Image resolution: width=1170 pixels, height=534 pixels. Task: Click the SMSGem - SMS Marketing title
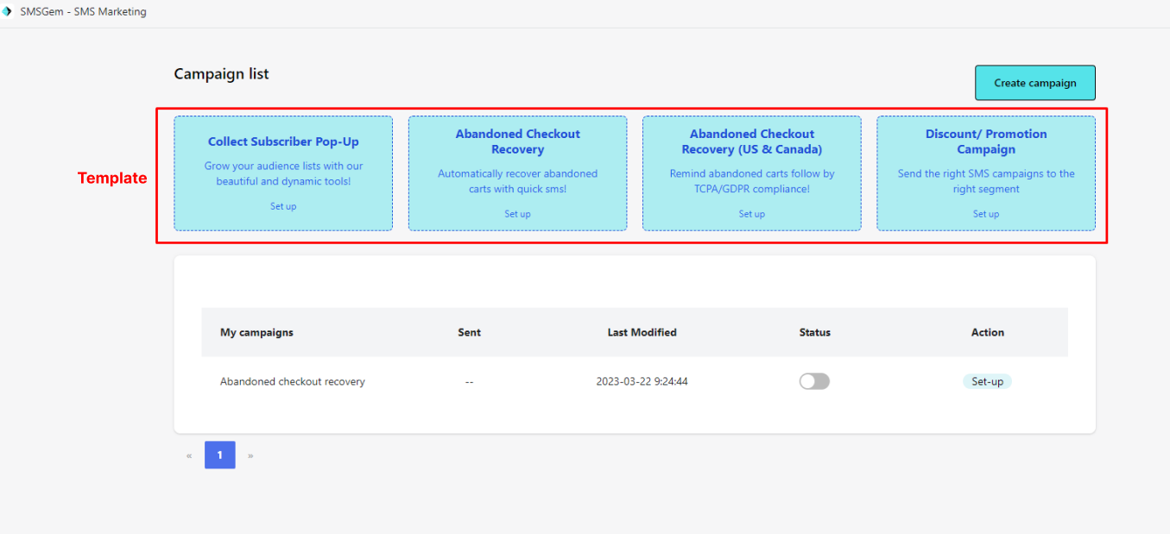(x=83, y=12)
